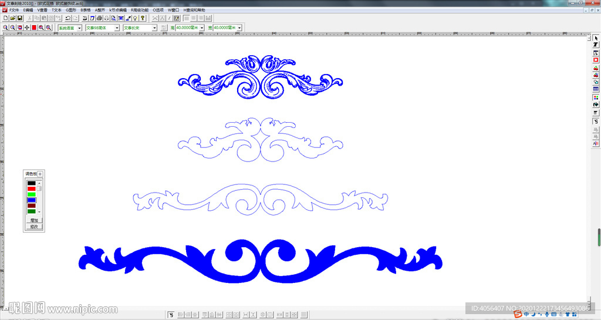The height and width of the screenshot is (320, 601).
Task: Click the 增加 button in color palette
Action: (x=33, y=220)
